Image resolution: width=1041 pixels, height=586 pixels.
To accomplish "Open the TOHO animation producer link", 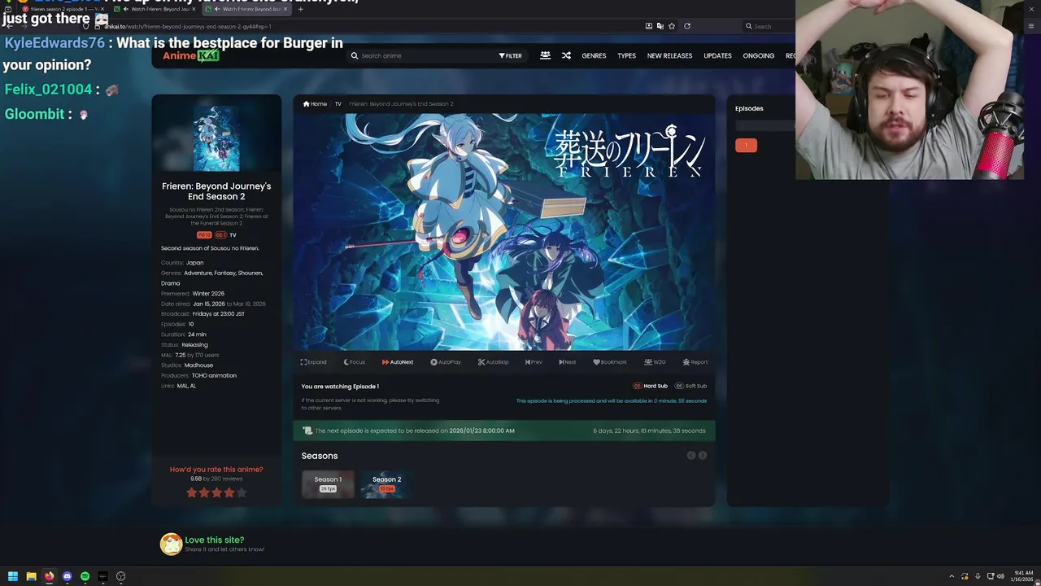I will [x=214, y=375].
